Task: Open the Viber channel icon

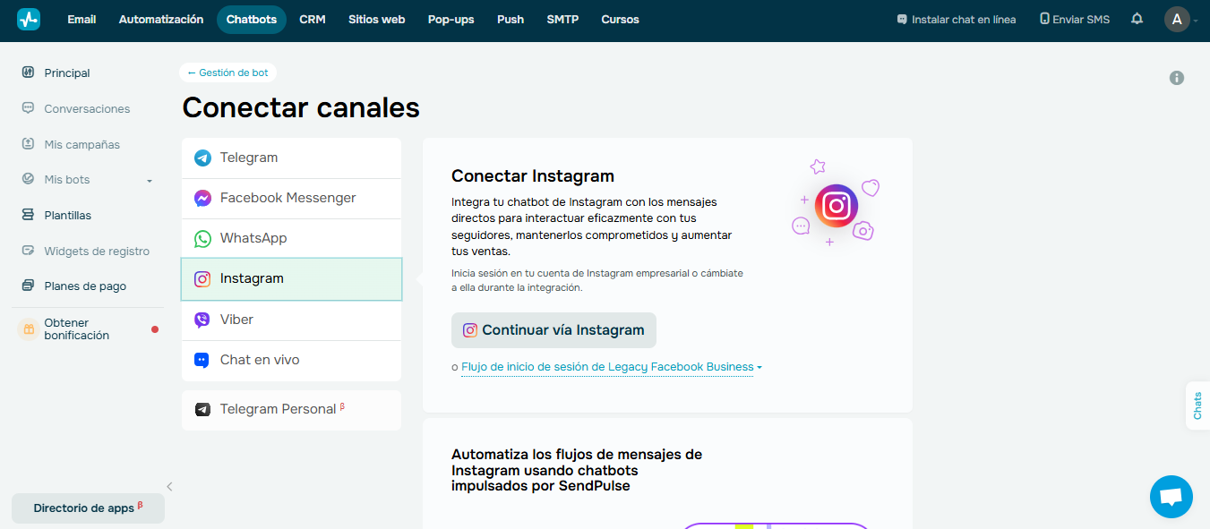Action: pyautogui.click(x=202, y=319)
